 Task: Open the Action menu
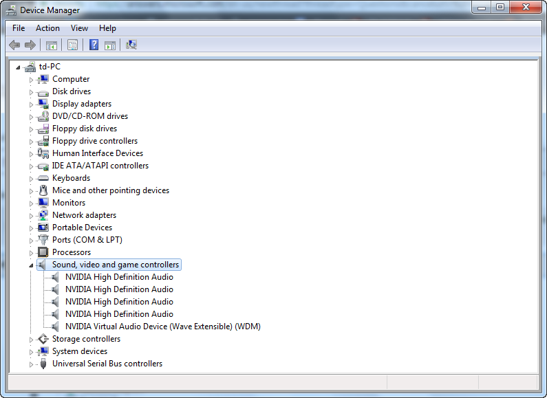(47, 28)
